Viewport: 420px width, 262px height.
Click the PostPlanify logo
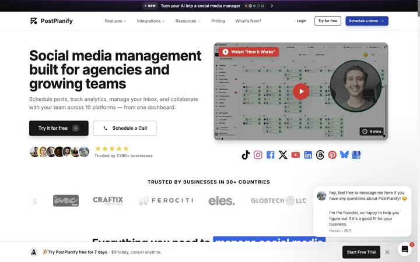[x=51, y=21]
